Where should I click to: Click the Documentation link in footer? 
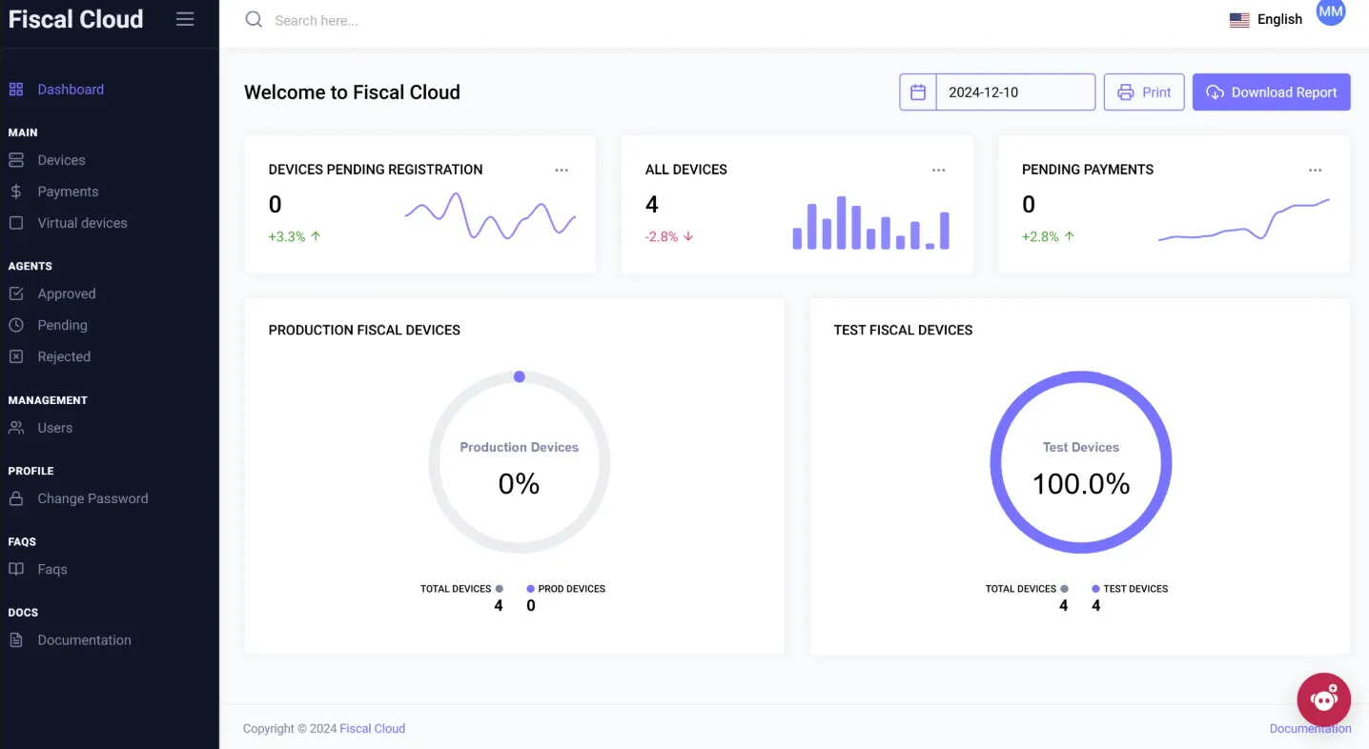(1310, 728)
